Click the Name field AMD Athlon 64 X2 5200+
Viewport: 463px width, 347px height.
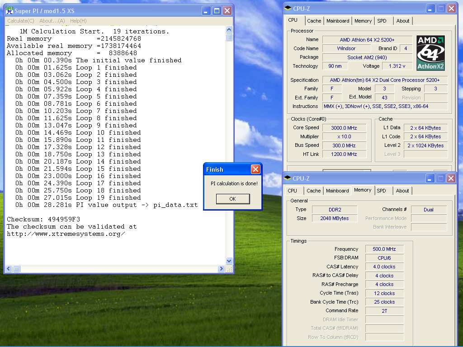point(367,40)
